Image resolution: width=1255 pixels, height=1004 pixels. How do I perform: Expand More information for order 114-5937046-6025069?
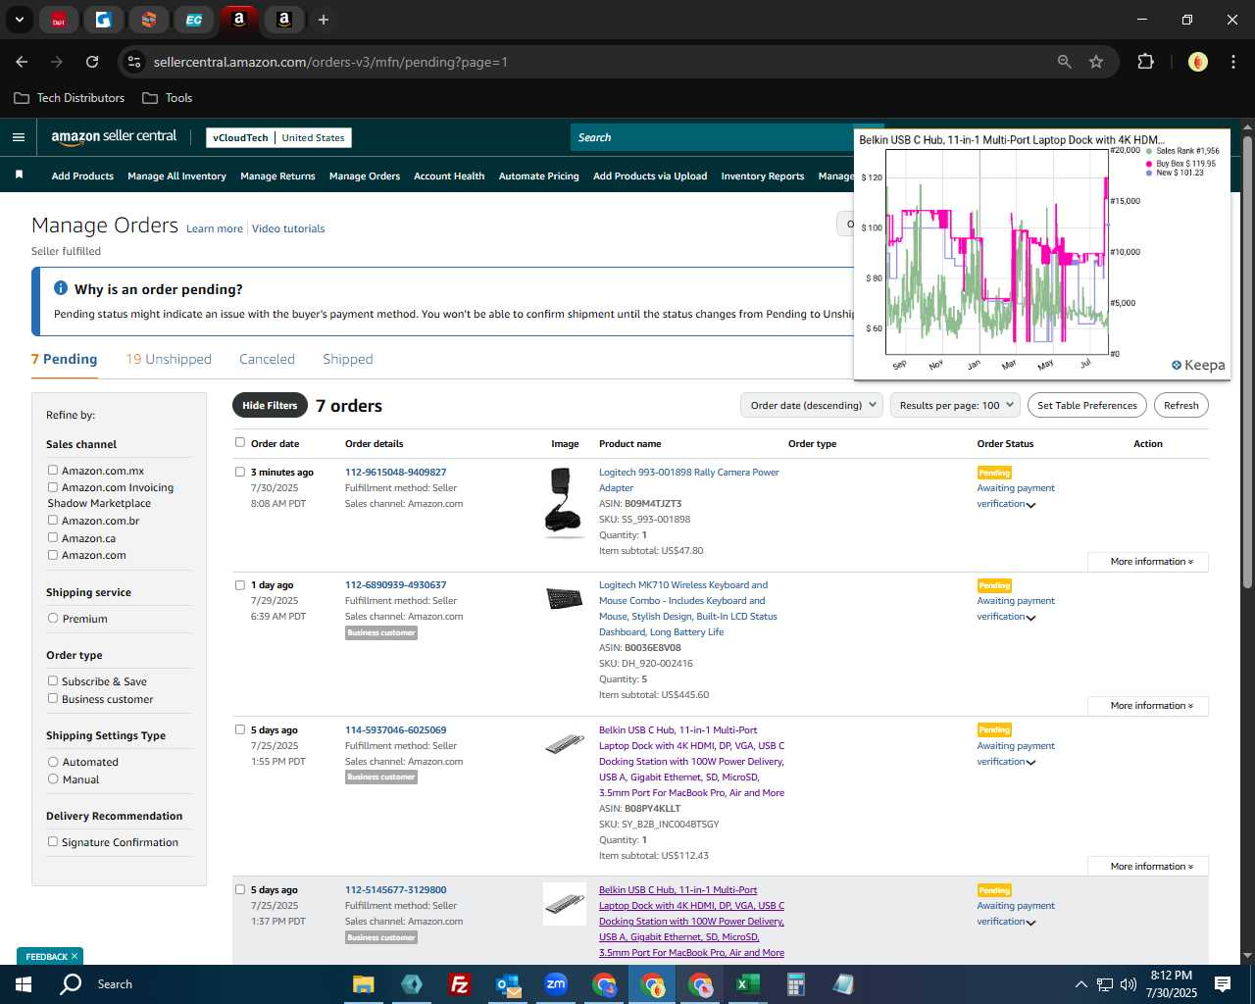click(x=1148, y=867)
